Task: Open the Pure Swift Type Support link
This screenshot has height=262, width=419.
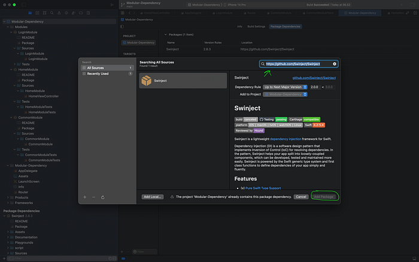Action: pos(263,188)
